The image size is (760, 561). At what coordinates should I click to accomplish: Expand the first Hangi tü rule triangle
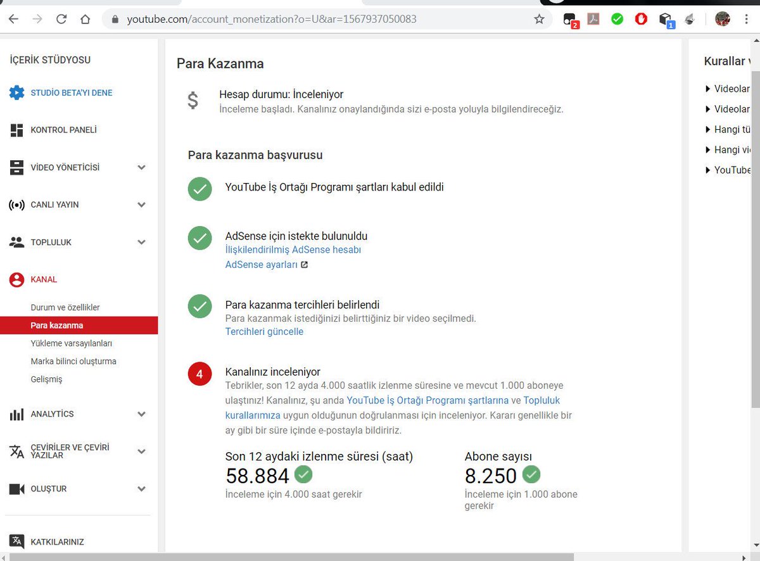pyautogui.click(x=708, y=129)
